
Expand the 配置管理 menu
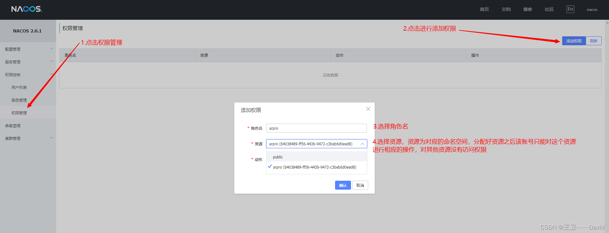click(28, 49)
